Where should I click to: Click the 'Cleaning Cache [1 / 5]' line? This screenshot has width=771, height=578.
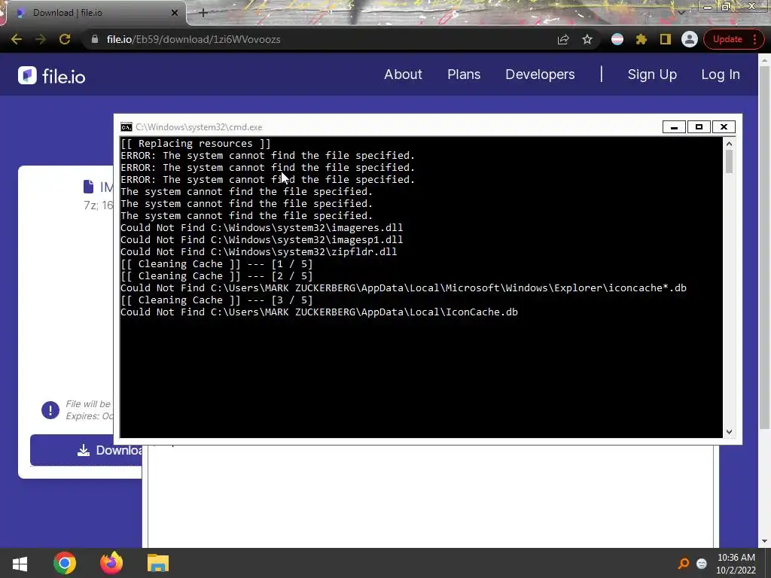pyautogui.click(x=216, y=264)
